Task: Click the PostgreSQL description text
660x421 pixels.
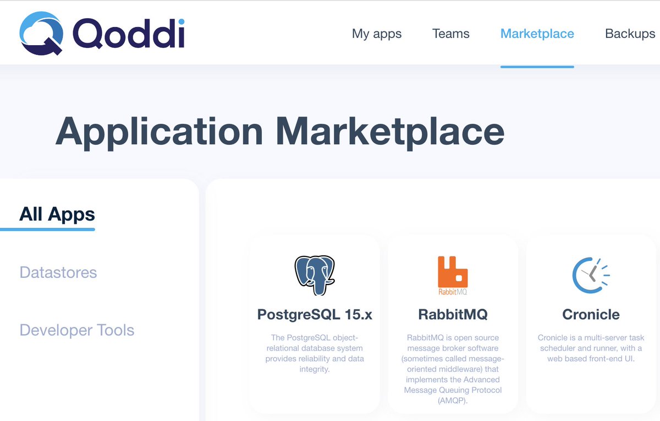Action: (x=315, y=353)
